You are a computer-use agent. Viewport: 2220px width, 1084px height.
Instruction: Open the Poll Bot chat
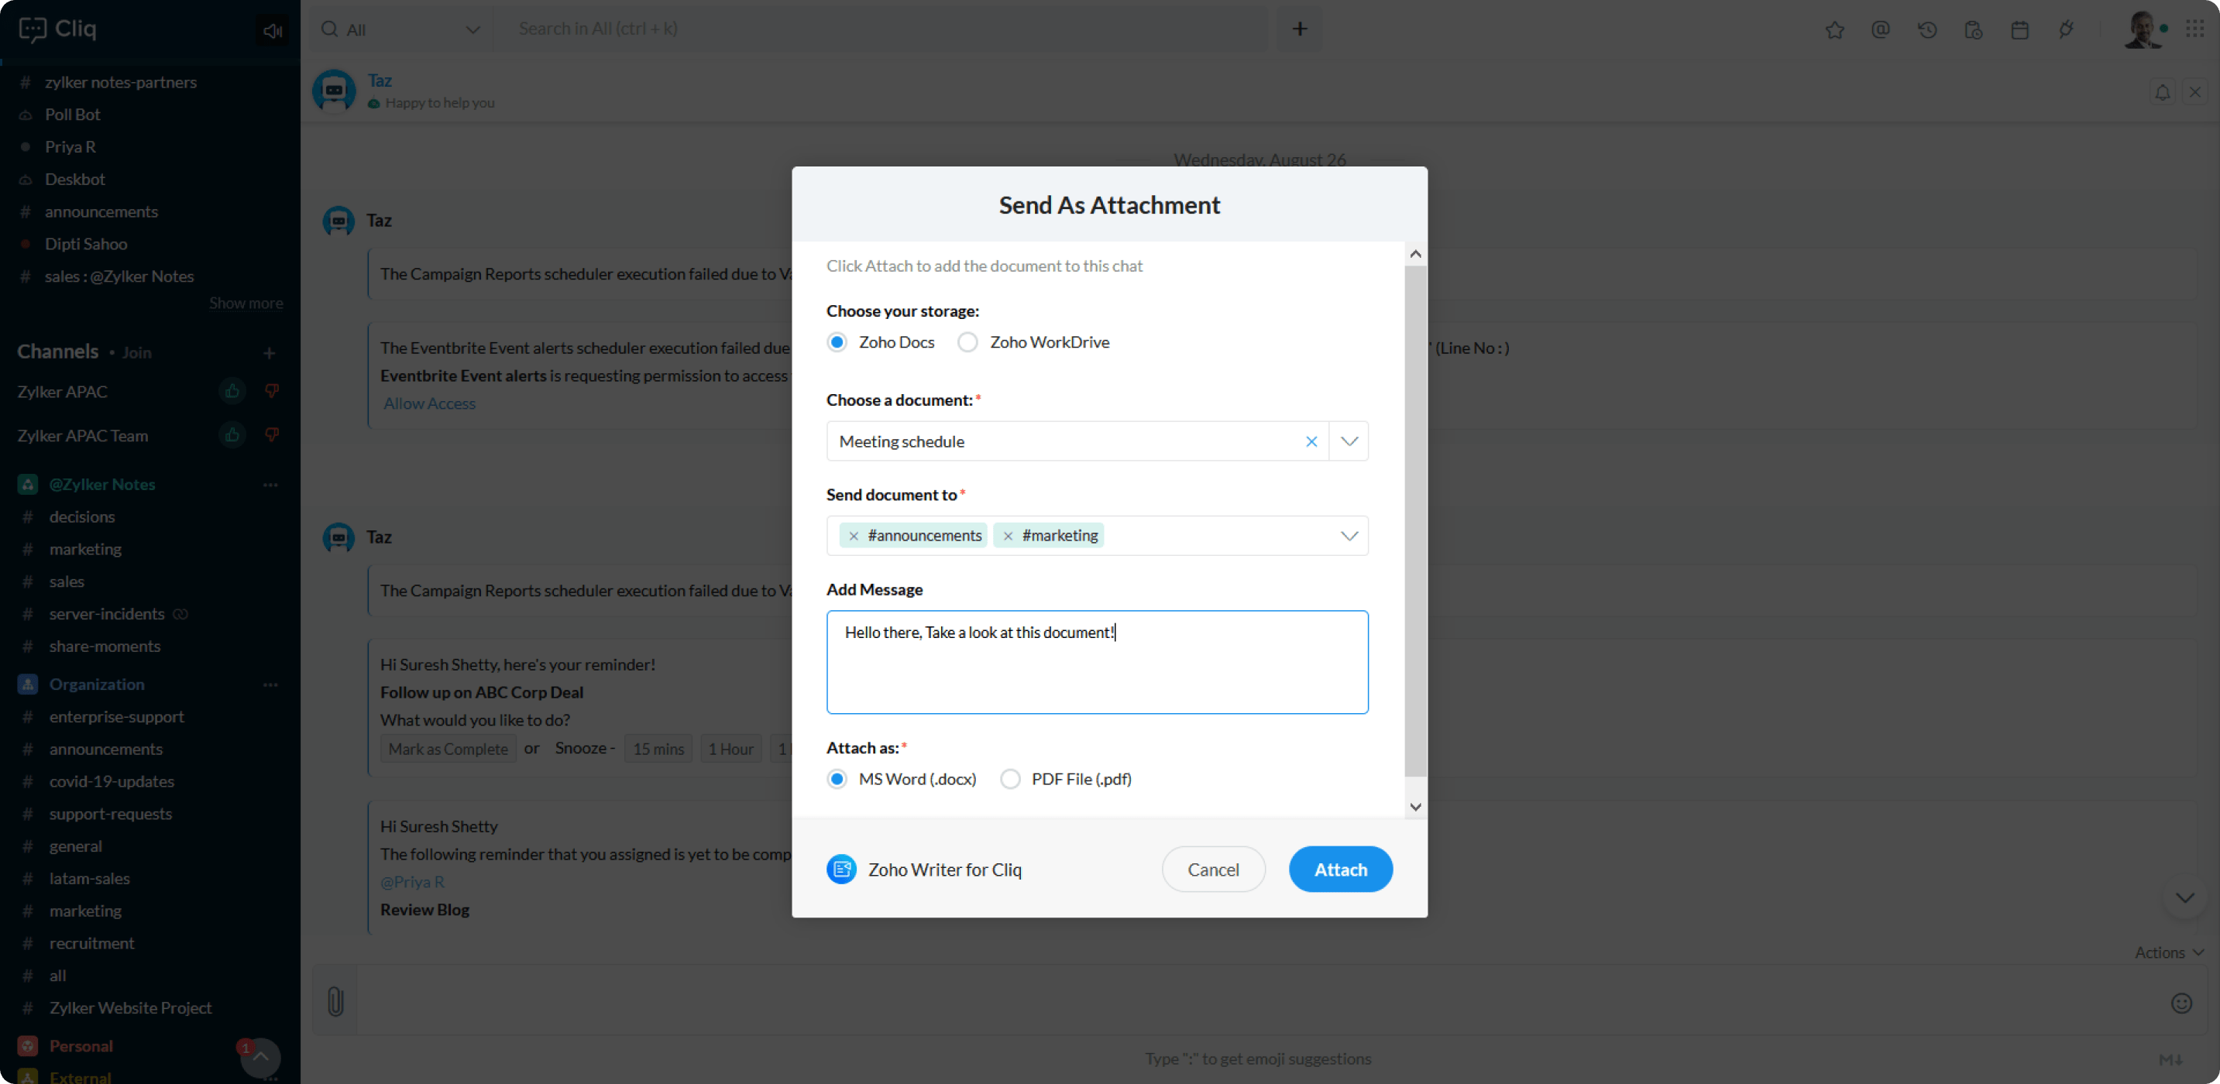pyautogui.click(x=72, y=115)
